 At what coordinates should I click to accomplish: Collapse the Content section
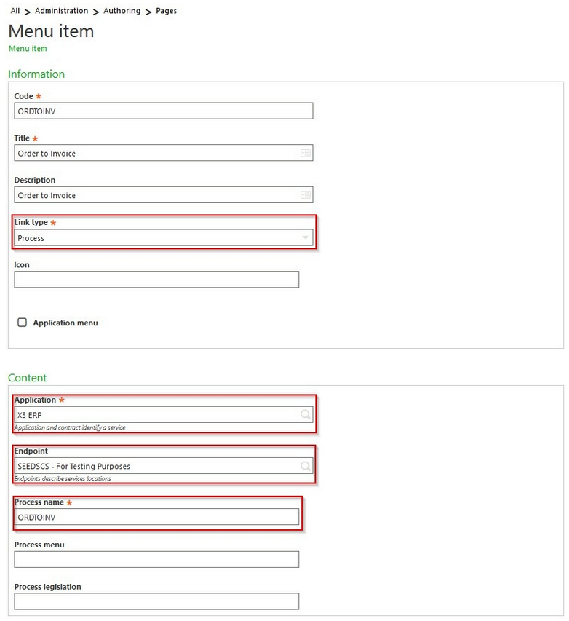[28, 378]
